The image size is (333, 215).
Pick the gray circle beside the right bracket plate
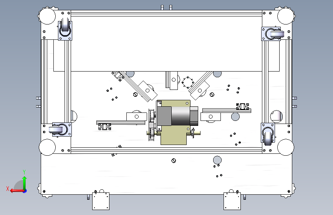(235, 117)
